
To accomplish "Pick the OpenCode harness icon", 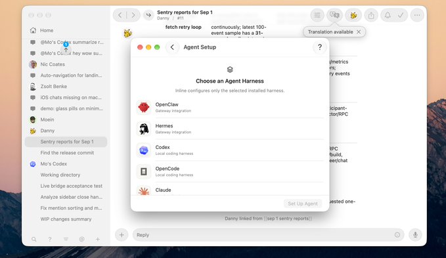I will (x=144, y=171).
